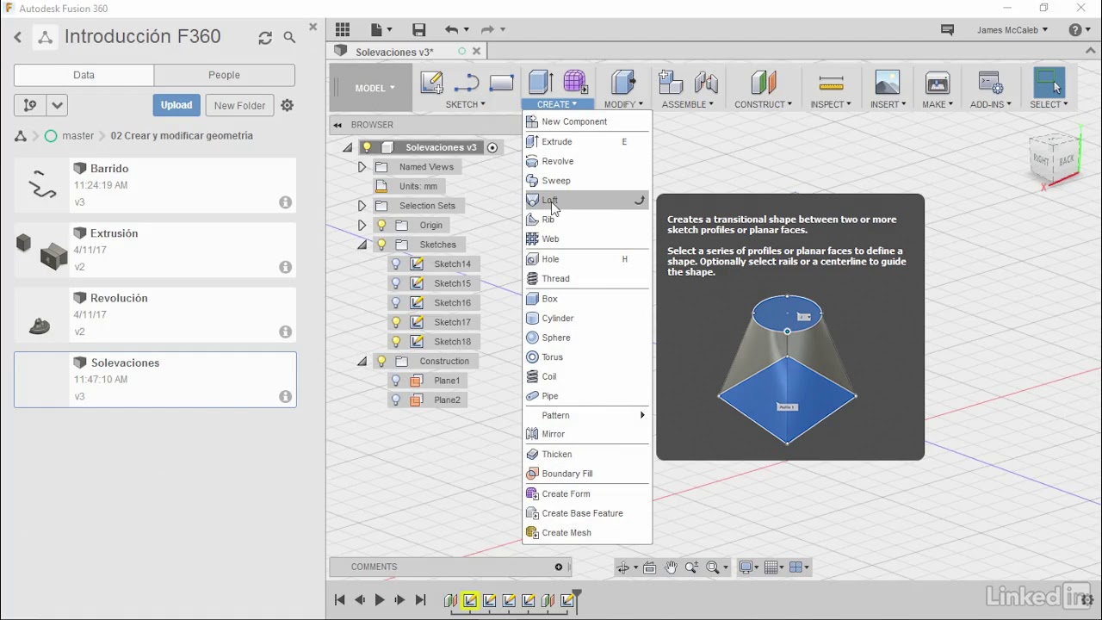Click the Construct plane icon
Image resolution: width=1102 pixels, height=620 pixels.
pos(764,83)
